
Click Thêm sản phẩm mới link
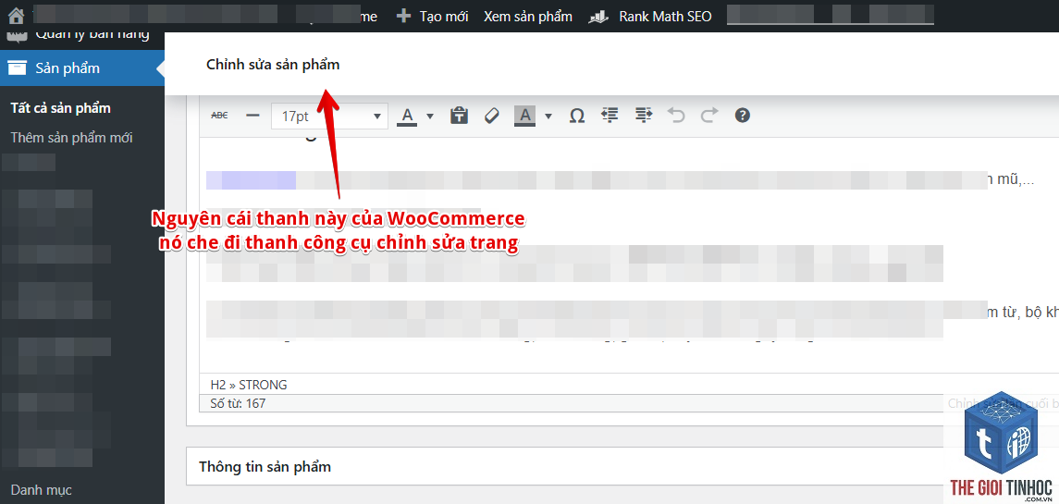[71, 138]
